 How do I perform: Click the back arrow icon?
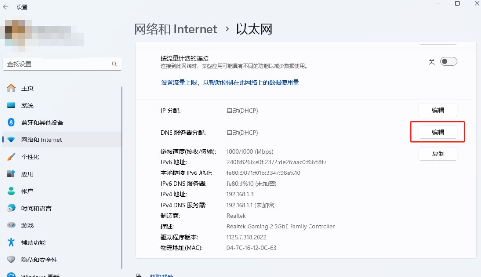click(6, 7)
